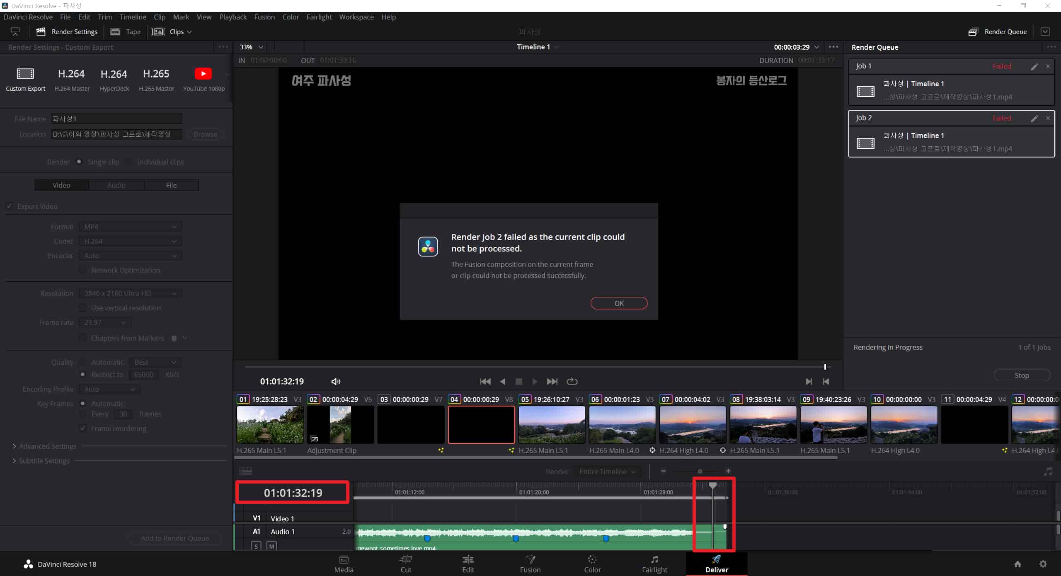Switch to the Fairlight page
The width and height of the screenshot is (1061, 576).
point(654,564)
